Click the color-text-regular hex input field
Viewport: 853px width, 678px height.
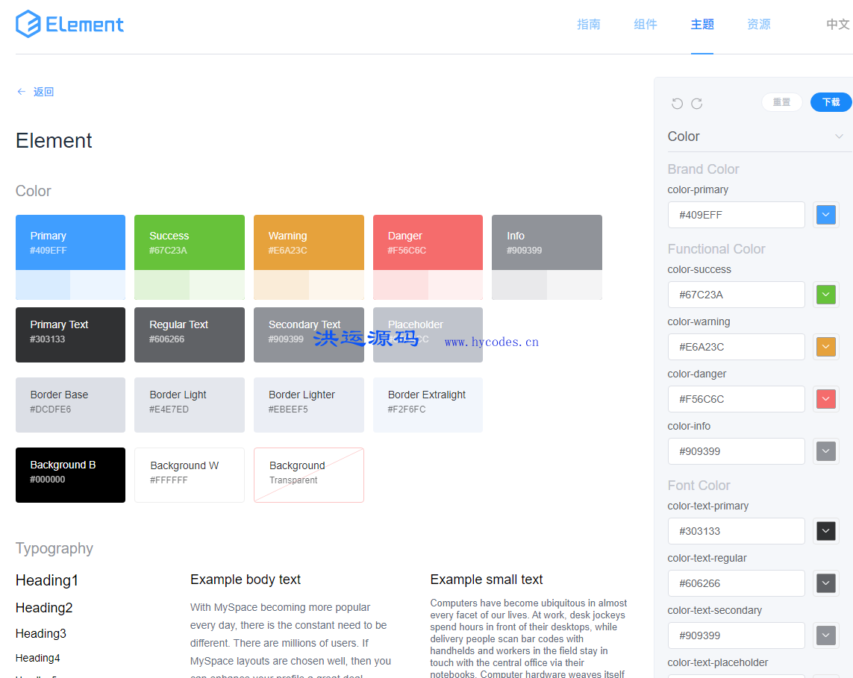(736, 583)
